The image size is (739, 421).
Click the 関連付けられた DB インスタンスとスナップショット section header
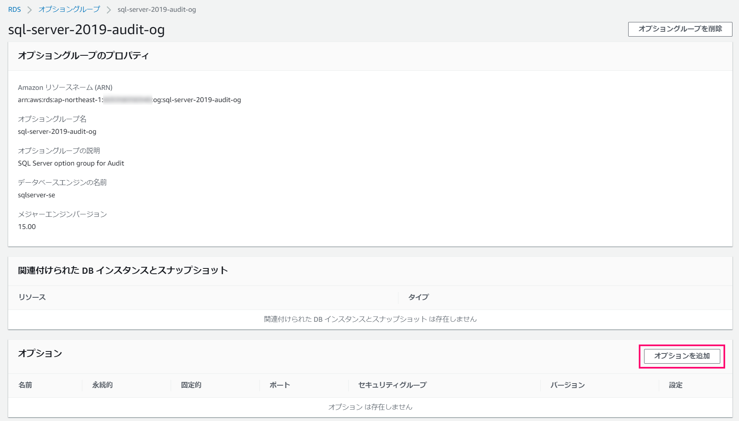[x=123, y=270]
